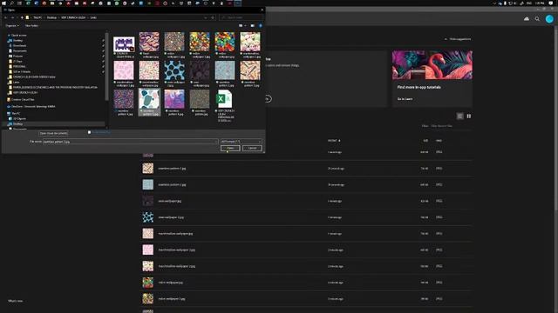Open blue honeycomb file in recent list

point(306,217)
